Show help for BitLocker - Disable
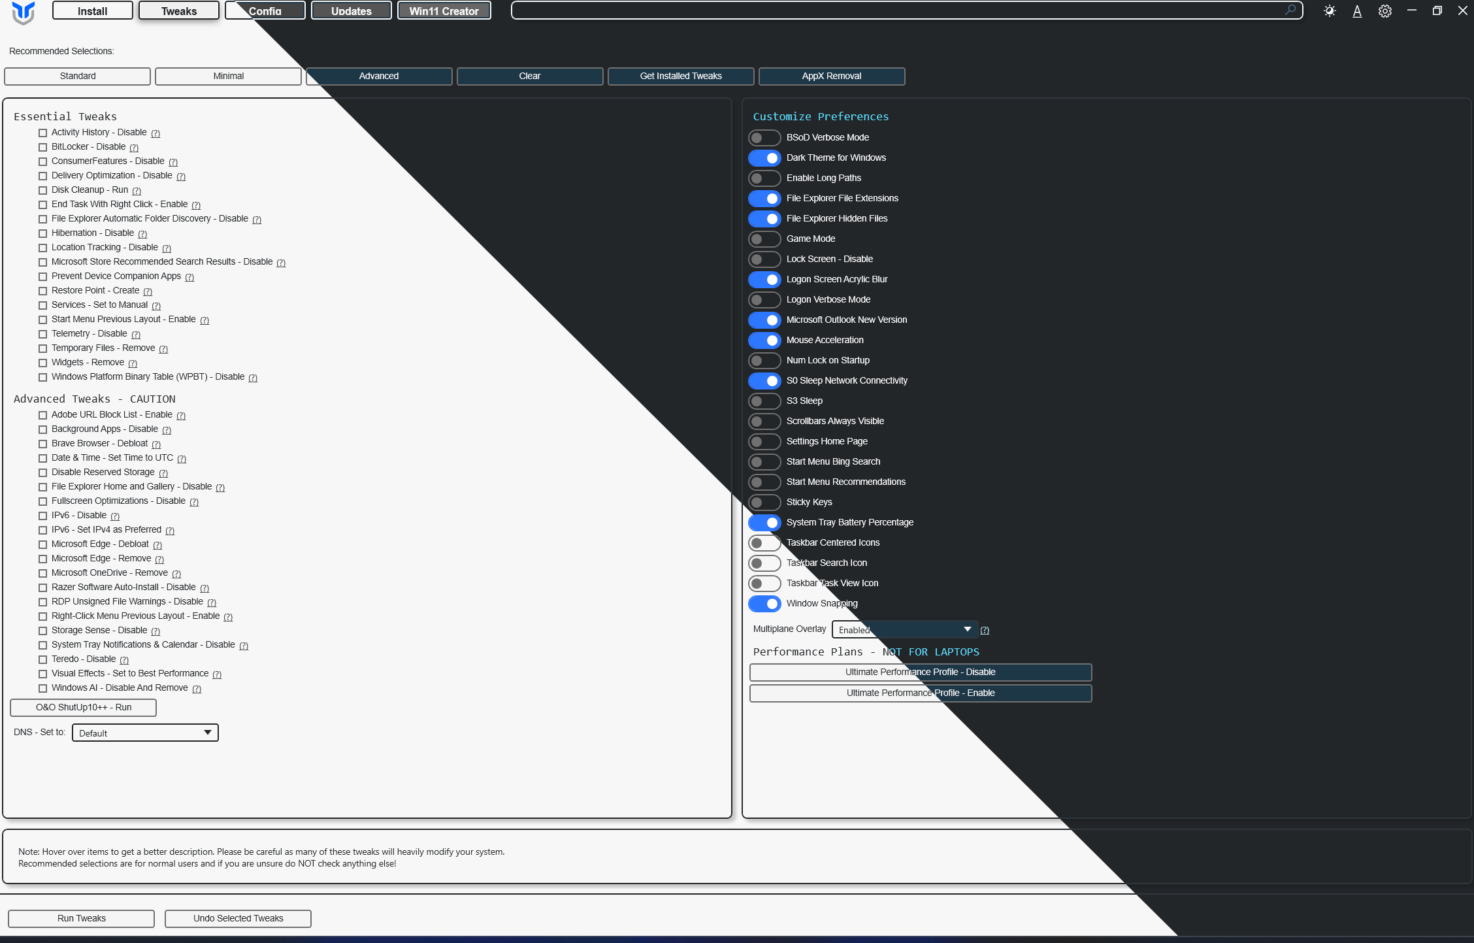The image size is (1474, 943). point(134,148)
